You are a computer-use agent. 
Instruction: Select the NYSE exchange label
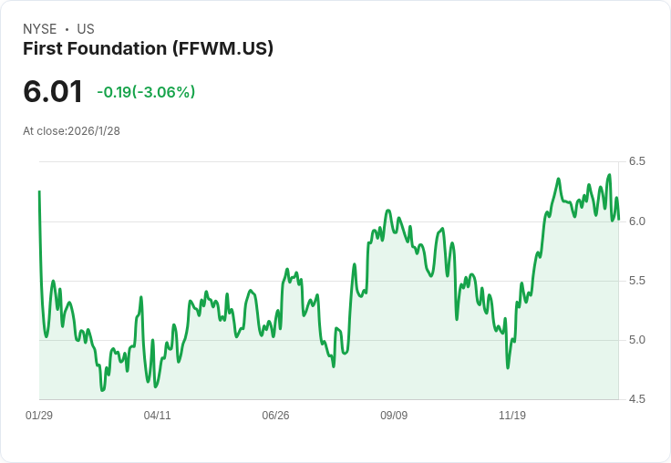point(40,29)
